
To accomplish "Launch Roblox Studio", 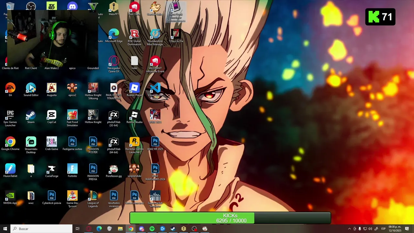I will [x=134, y=117].
